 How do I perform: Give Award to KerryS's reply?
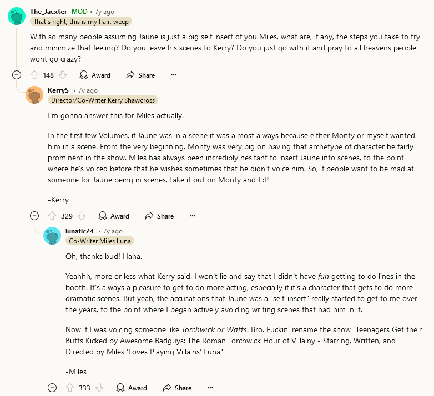[114, 216]
